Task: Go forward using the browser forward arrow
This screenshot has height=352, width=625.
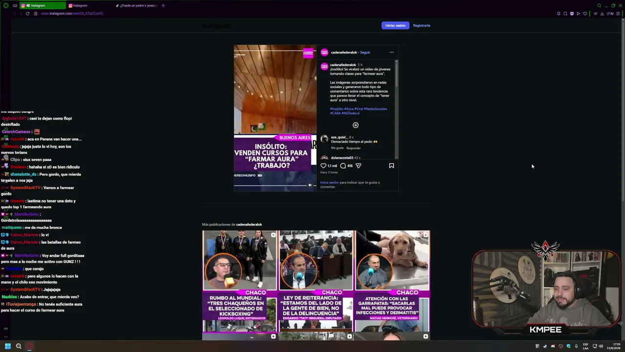Action: [x=21, y=14]
